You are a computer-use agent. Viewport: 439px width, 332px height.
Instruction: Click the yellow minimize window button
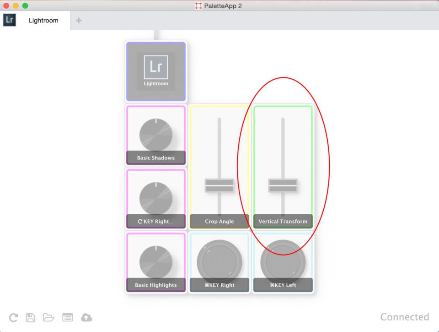point(16,5)
